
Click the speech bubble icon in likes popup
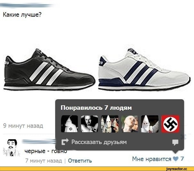(175, 142)
